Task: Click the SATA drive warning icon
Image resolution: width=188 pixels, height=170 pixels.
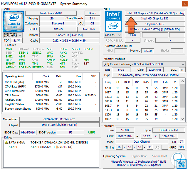Action: [6, 142]
